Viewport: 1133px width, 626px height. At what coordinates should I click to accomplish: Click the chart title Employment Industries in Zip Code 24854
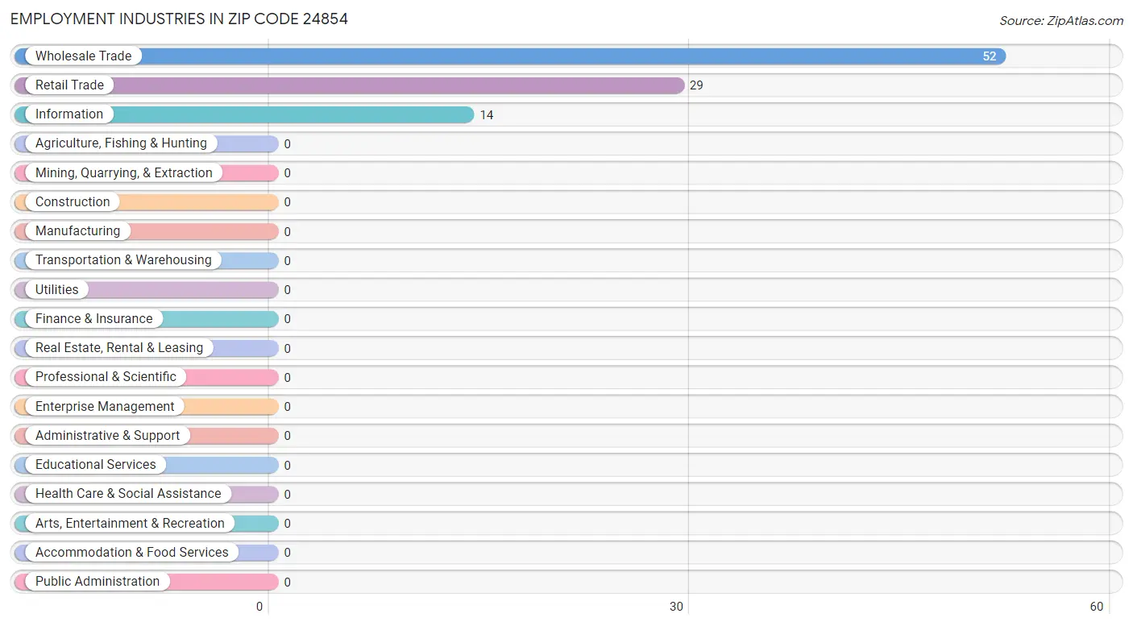click(x=179, y=19)
